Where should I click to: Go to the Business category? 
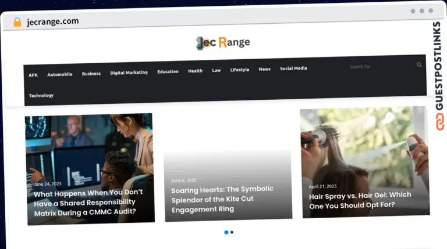coord(91,74)
